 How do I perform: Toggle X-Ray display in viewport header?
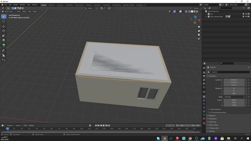[186, 11]
